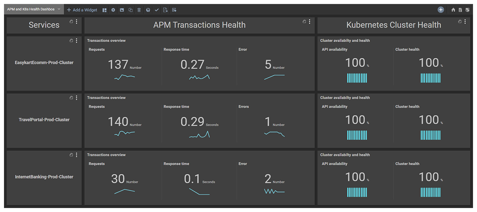The image size is (477, 212).
Task: Click EasykartEcomm API availability bar gauge
Action: (357, 78)
